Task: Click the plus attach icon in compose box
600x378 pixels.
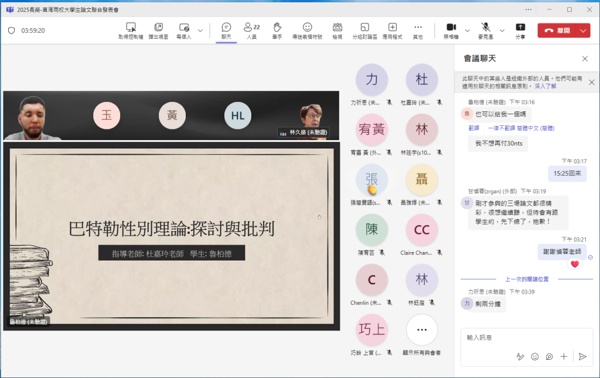Action: pos(564,356)
